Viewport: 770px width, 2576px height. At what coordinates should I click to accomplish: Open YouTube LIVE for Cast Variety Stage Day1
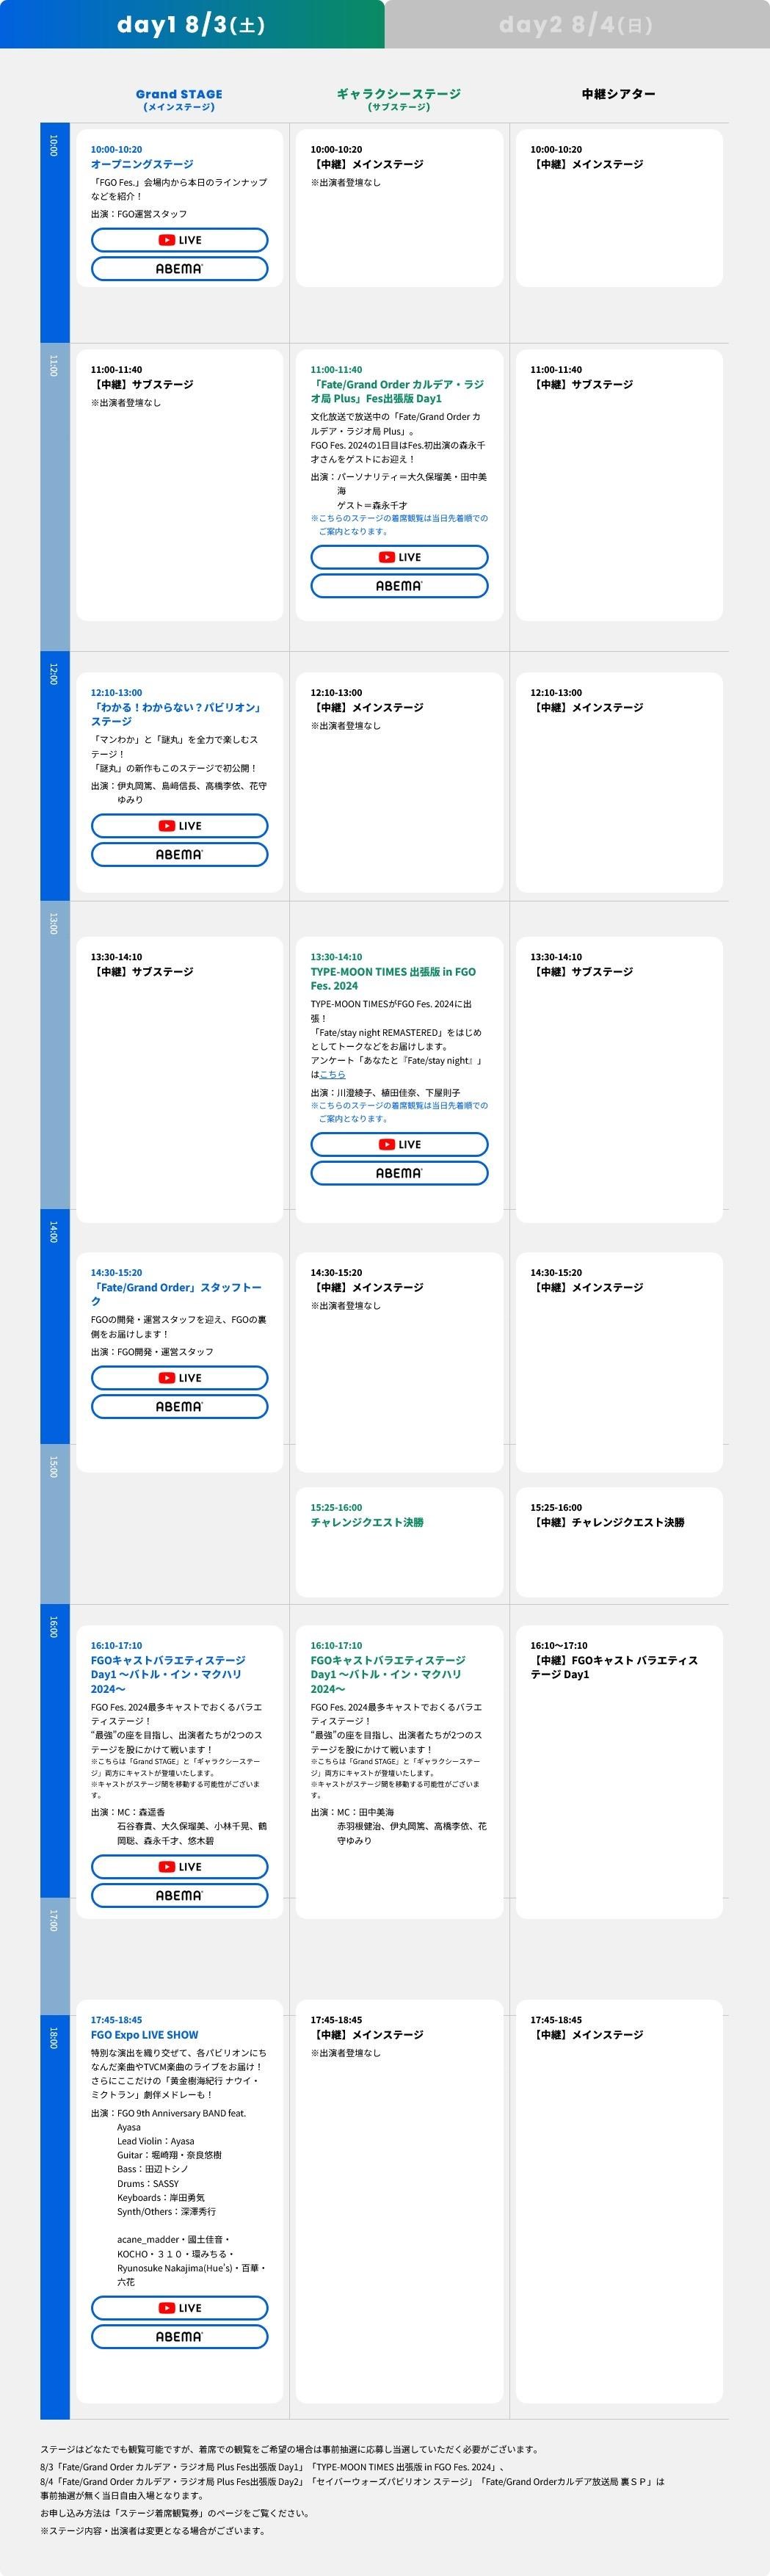point(180,1867)
